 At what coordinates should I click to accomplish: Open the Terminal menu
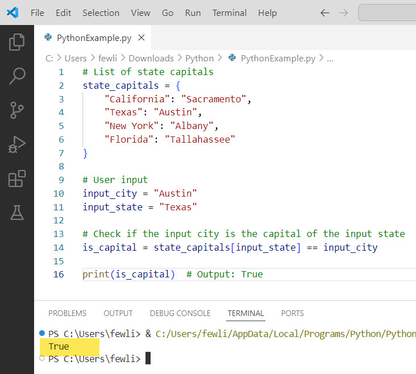[229, 13]
